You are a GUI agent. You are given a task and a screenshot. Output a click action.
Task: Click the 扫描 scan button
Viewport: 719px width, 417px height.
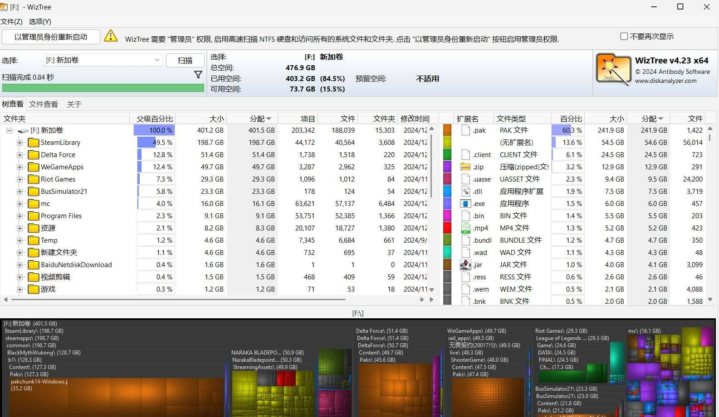(185, 60)
